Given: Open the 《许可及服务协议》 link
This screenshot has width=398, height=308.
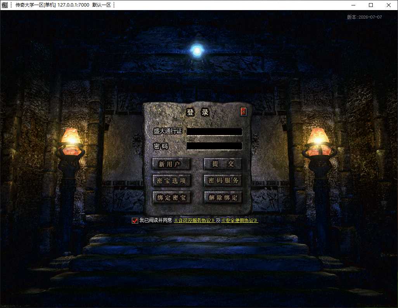Looking at the screenshot, I should point(194,220).
